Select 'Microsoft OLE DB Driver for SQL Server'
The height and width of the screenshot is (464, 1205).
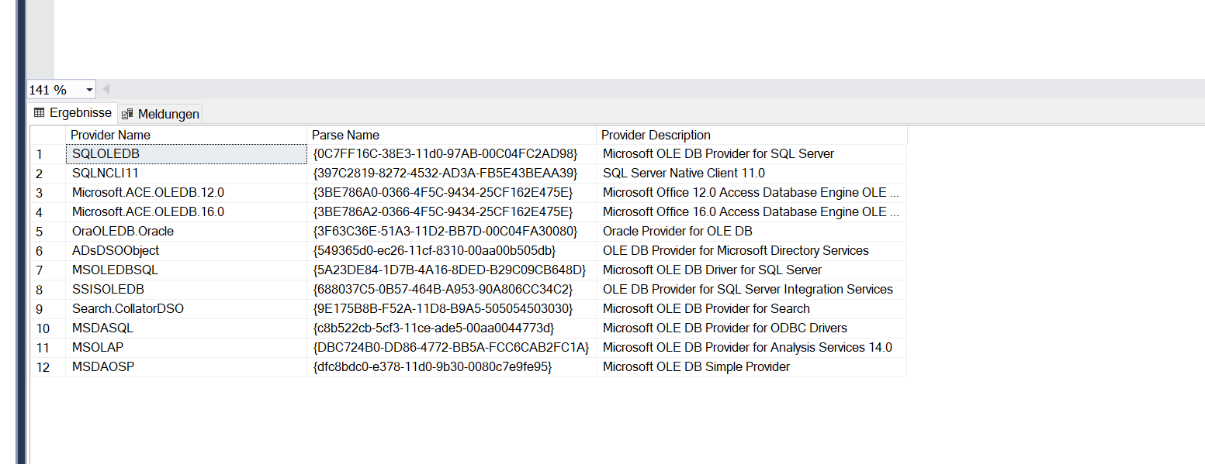pyautogui.click(x=751, y=270)
